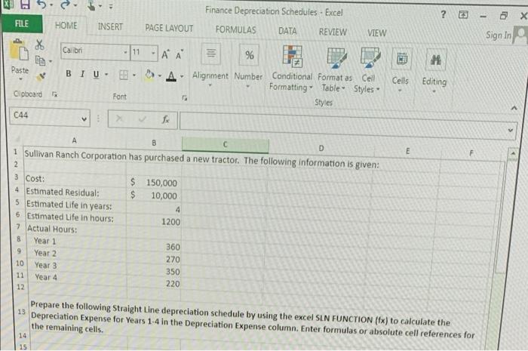This screenshot has height=351, width=528.
Task: Cut selection with scissors icon
Action: pyautogui.click(x=39, y=44)
